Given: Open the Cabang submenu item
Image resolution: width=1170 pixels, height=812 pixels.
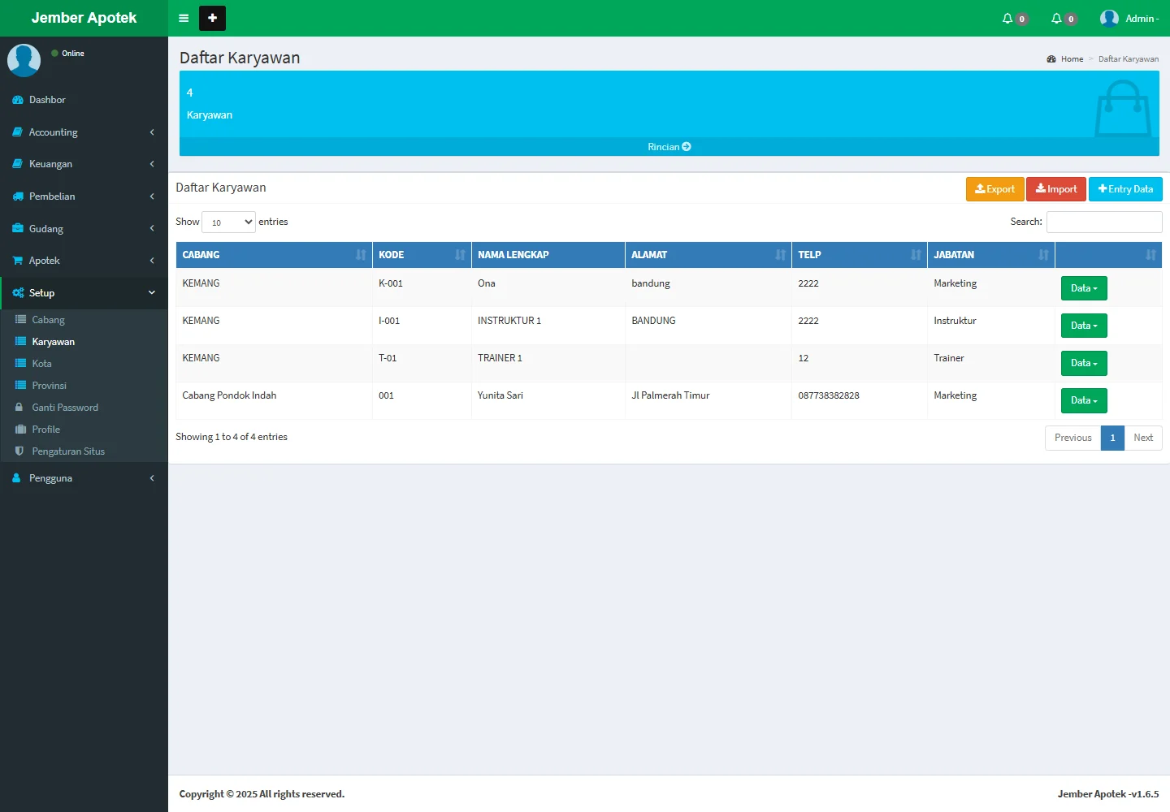Looking at the screenshot, I should click(48, 320).
